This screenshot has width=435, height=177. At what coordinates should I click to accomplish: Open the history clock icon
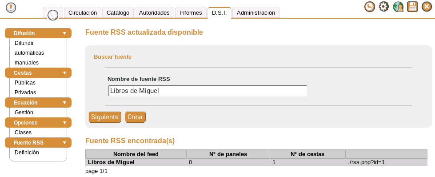pyautogui.click(x=369, y=6)
